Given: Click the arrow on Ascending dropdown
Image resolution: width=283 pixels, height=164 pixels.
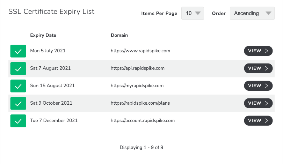Looking at the screenshot, I should 268,13.
